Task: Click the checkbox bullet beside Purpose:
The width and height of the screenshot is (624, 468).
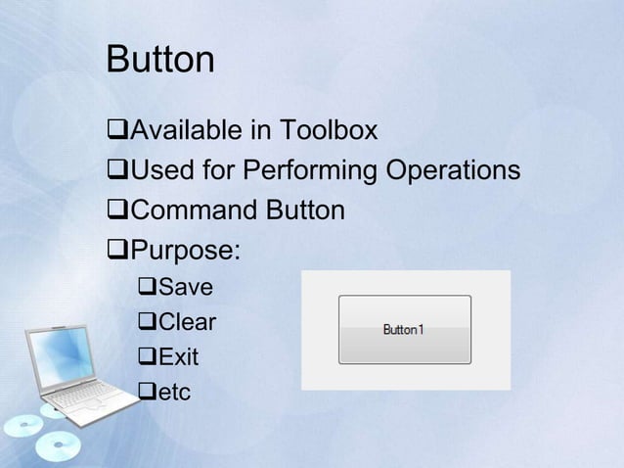Action: click(117, 250)
